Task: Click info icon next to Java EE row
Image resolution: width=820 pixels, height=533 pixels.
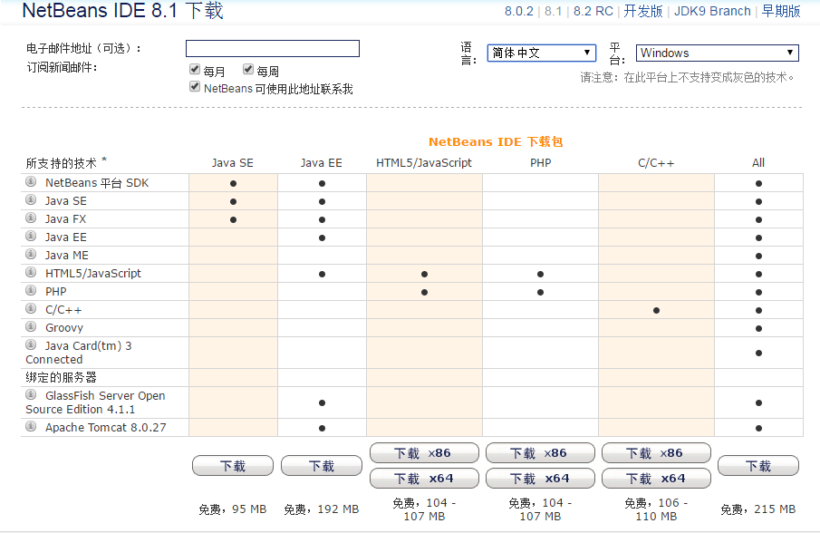Action: (x=31, y=236)
